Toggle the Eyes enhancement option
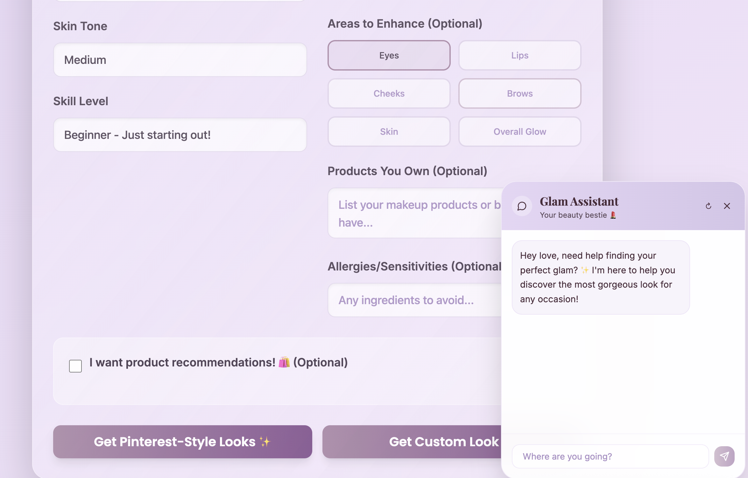 pyautogui.click(x=389, y=55)
